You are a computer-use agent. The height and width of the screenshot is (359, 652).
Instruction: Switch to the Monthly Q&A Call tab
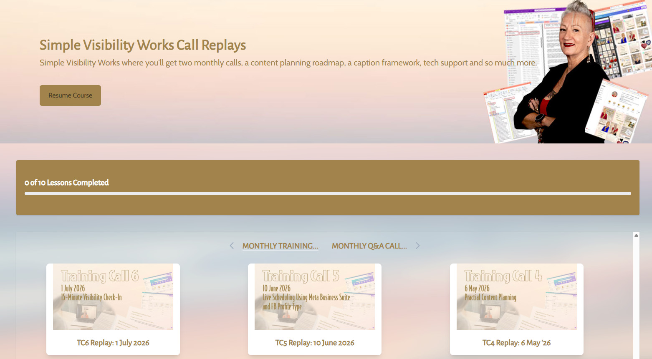[x=369, y=246]
